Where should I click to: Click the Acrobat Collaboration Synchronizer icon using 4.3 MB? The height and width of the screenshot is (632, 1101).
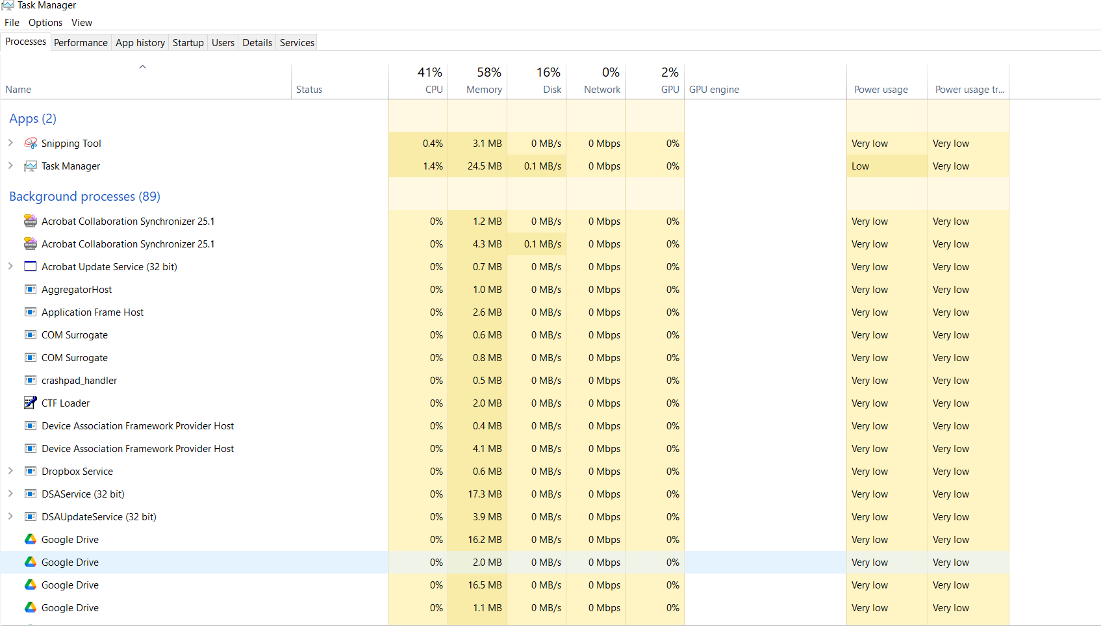pyautogui.click(x=31, y=244)
